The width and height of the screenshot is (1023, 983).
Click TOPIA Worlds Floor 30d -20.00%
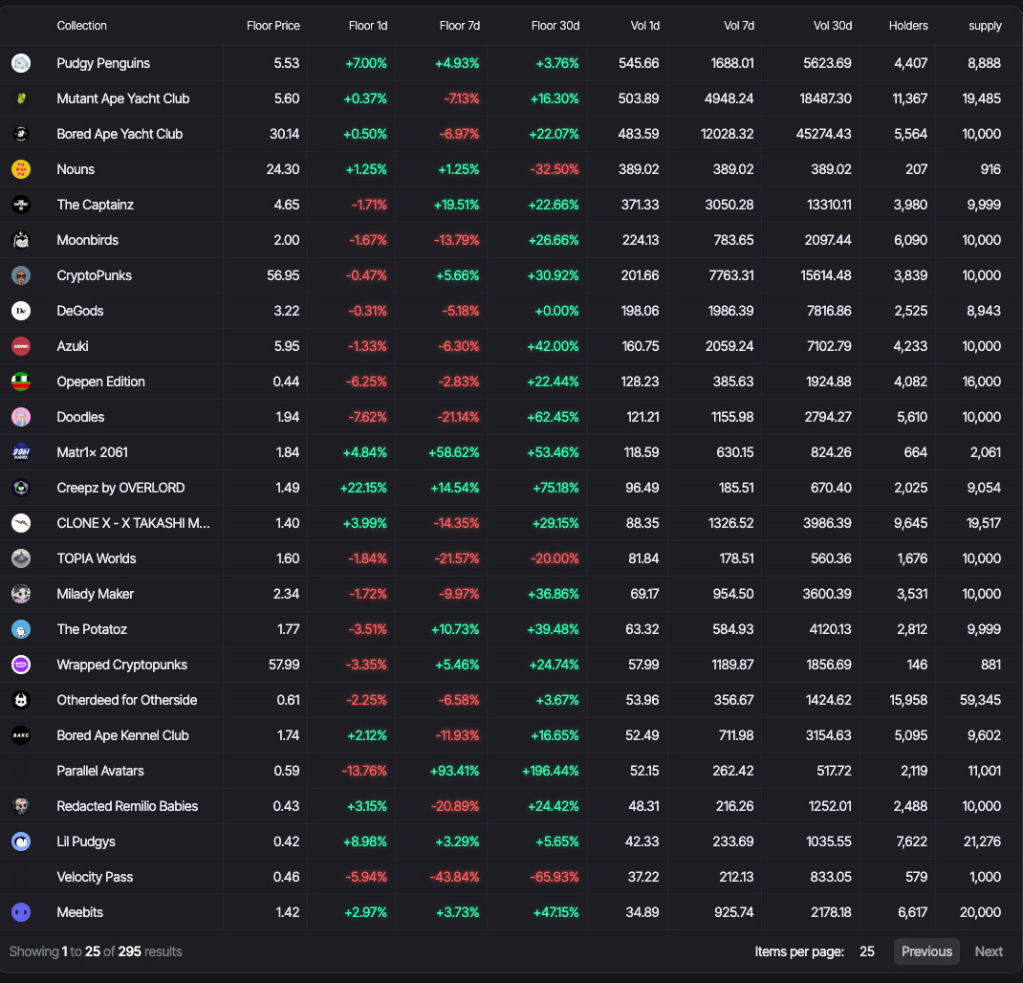tap(554, 558)
